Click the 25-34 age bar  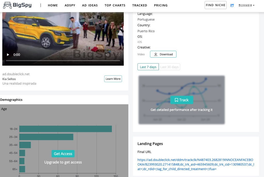coord(46,137)
